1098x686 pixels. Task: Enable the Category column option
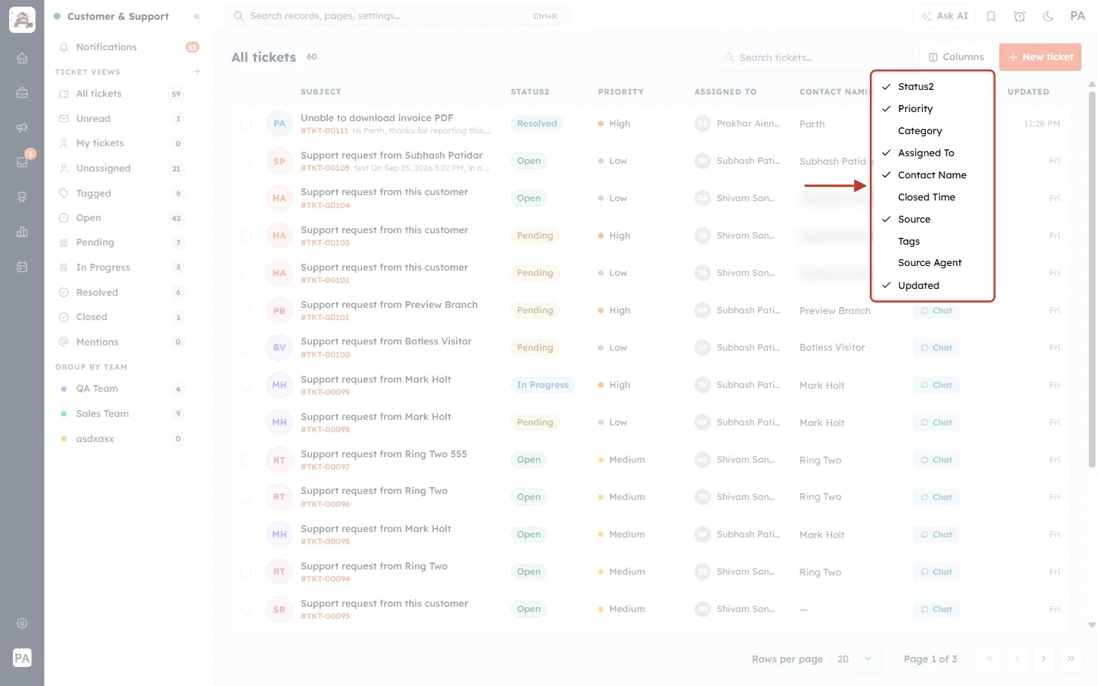click(933, 131)
